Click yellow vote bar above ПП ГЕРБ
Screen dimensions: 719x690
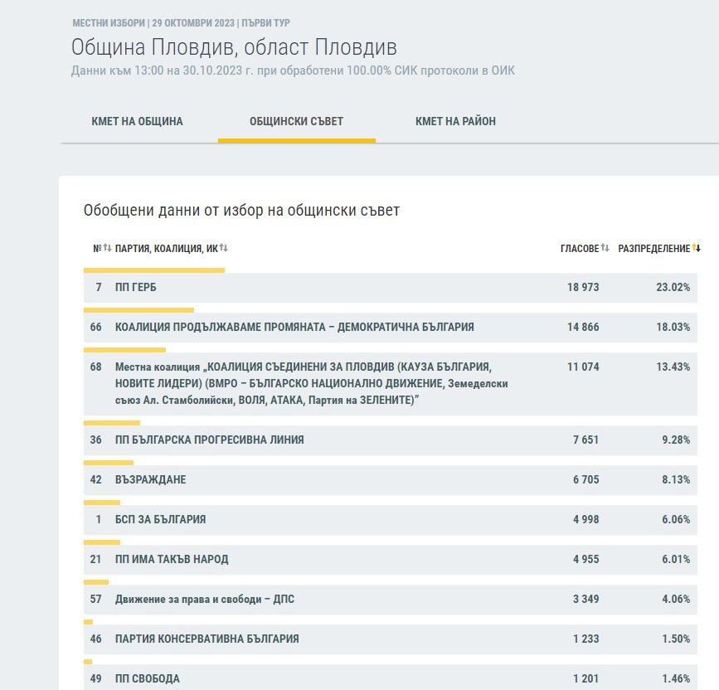[154, 270]
